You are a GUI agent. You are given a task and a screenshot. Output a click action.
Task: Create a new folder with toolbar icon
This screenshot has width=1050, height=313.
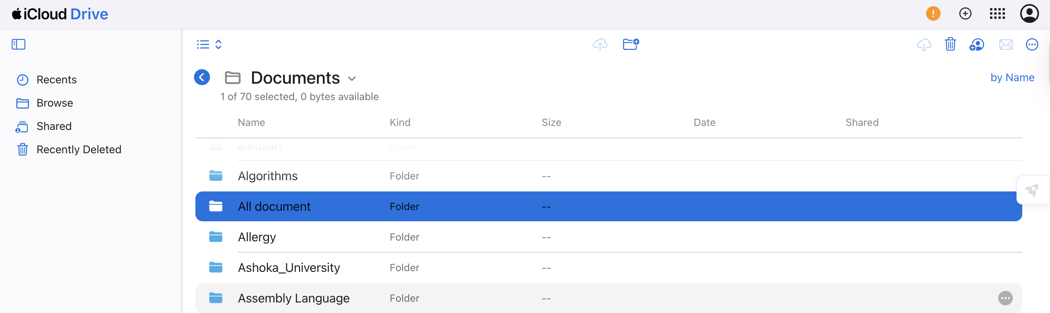(631, 44)
